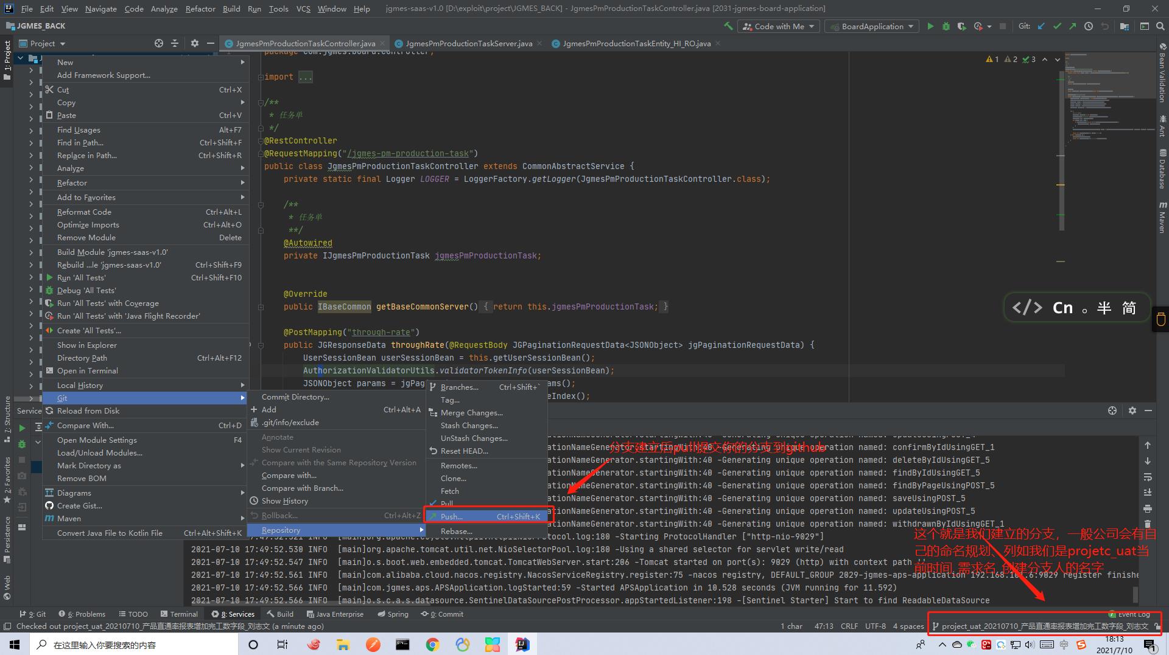
Task: Start debugging with the top toolbar bug icon
Action: tap(946, 26)
